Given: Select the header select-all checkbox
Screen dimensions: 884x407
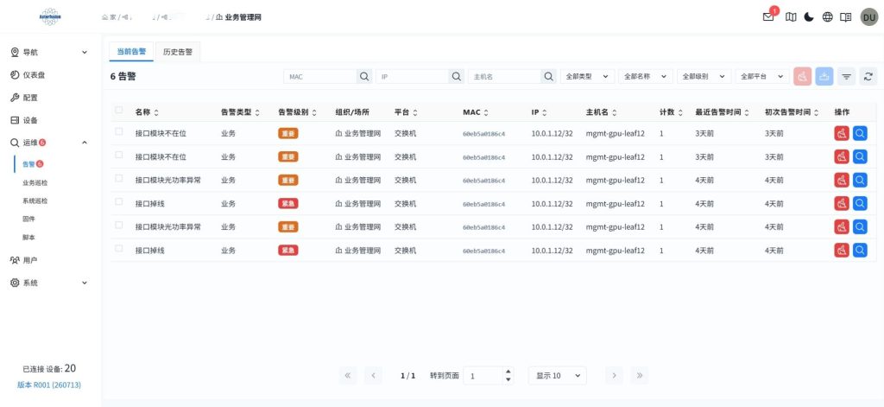Looking at the screenshot, I should pyautogui.click(x=118, y=110).
